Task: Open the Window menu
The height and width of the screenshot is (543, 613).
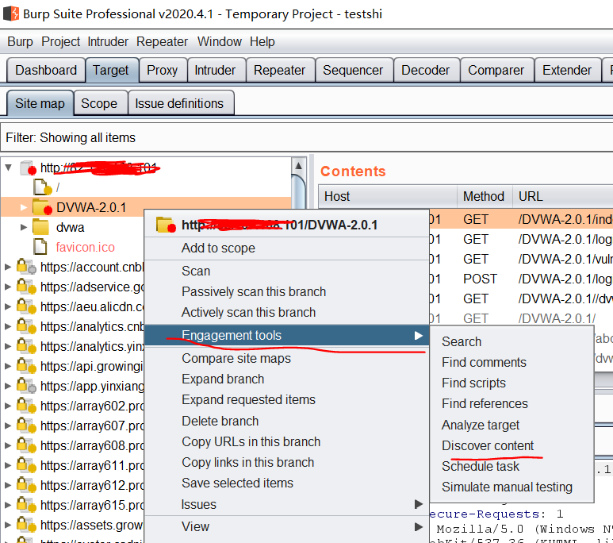Action: point(220,41)
